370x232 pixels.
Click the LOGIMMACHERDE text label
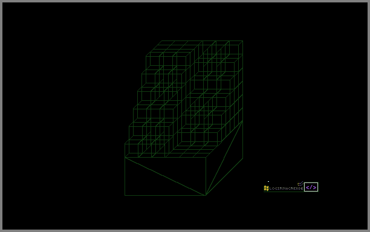point(286,188)
